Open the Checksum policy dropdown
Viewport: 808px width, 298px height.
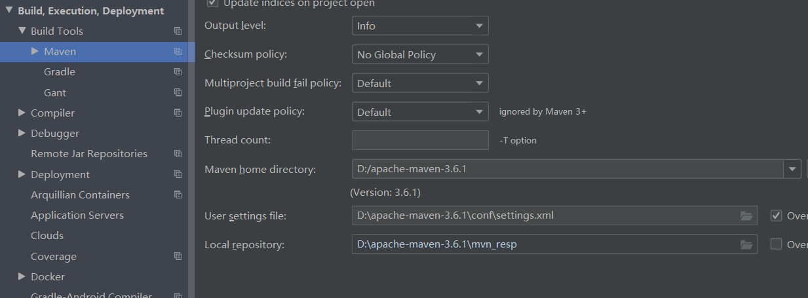[x=420, y=55]
